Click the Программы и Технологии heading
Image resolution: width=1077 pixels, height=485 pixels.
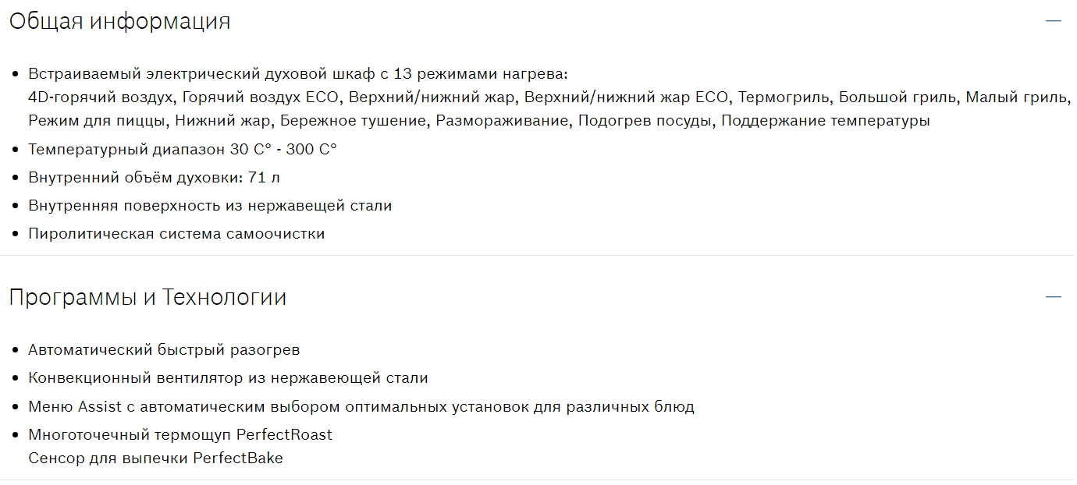(x=148, y=297)
